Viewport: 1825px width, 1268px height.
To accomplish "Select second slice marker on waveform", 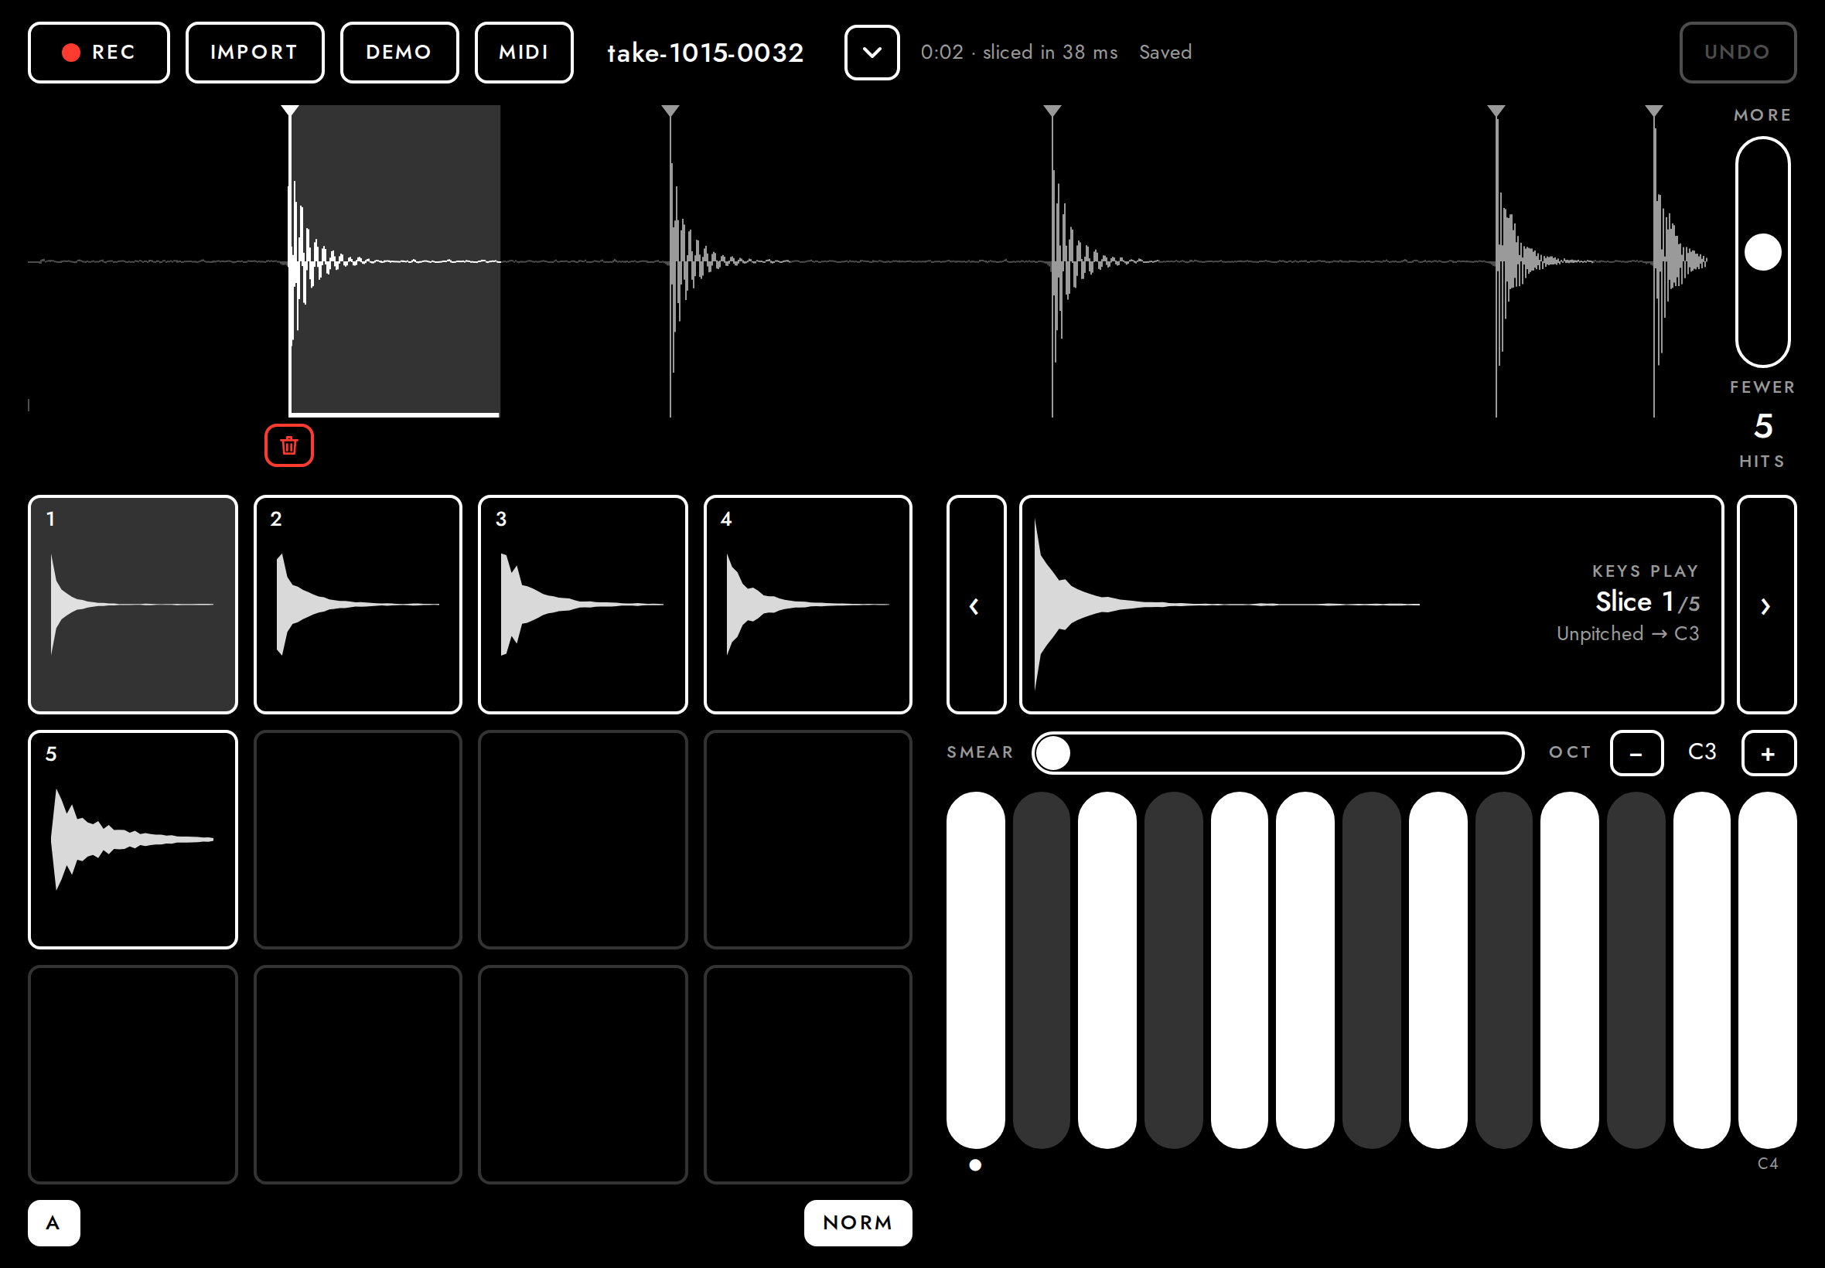I will click(670, 111).
